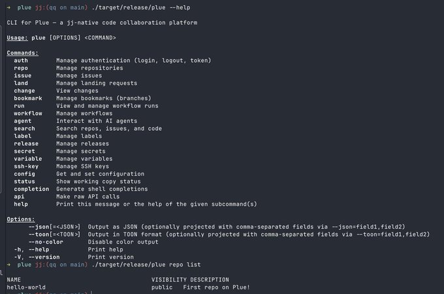The width and height of the screenshot is (444, 294).
Task: Click the green prompt arrow on the first line
Action: pyautogui.click(x=8, y=7)
